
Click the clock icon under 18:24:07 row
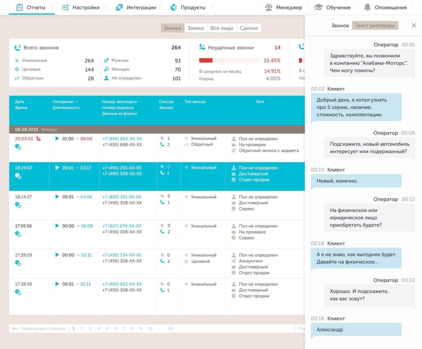[x=18, y=176]
